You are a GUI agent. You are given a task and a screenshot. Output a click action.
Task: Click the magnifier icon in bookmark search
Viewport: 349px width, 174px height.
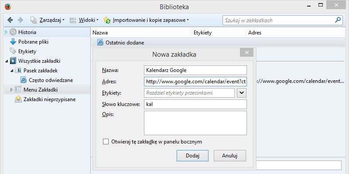pyautogui.click(x=338, y=20)
